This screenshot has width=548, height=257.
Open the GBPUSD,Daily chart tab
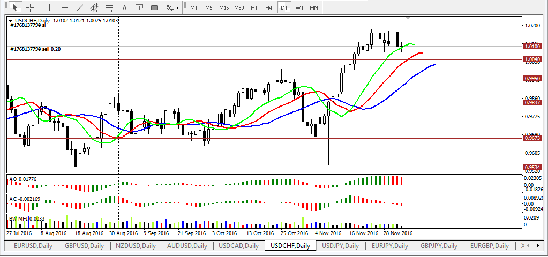84,246
